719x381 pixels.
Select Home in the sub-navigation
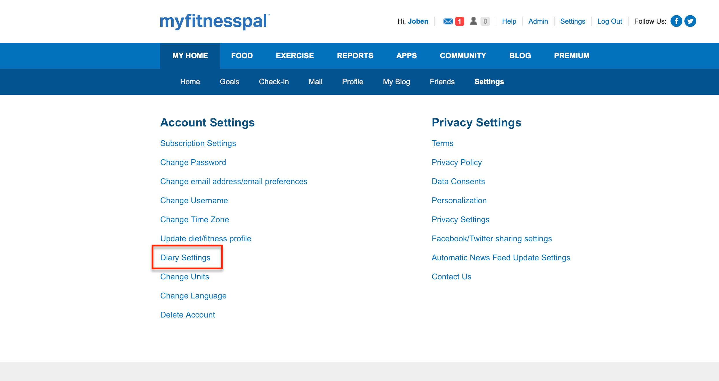(190, 82)
